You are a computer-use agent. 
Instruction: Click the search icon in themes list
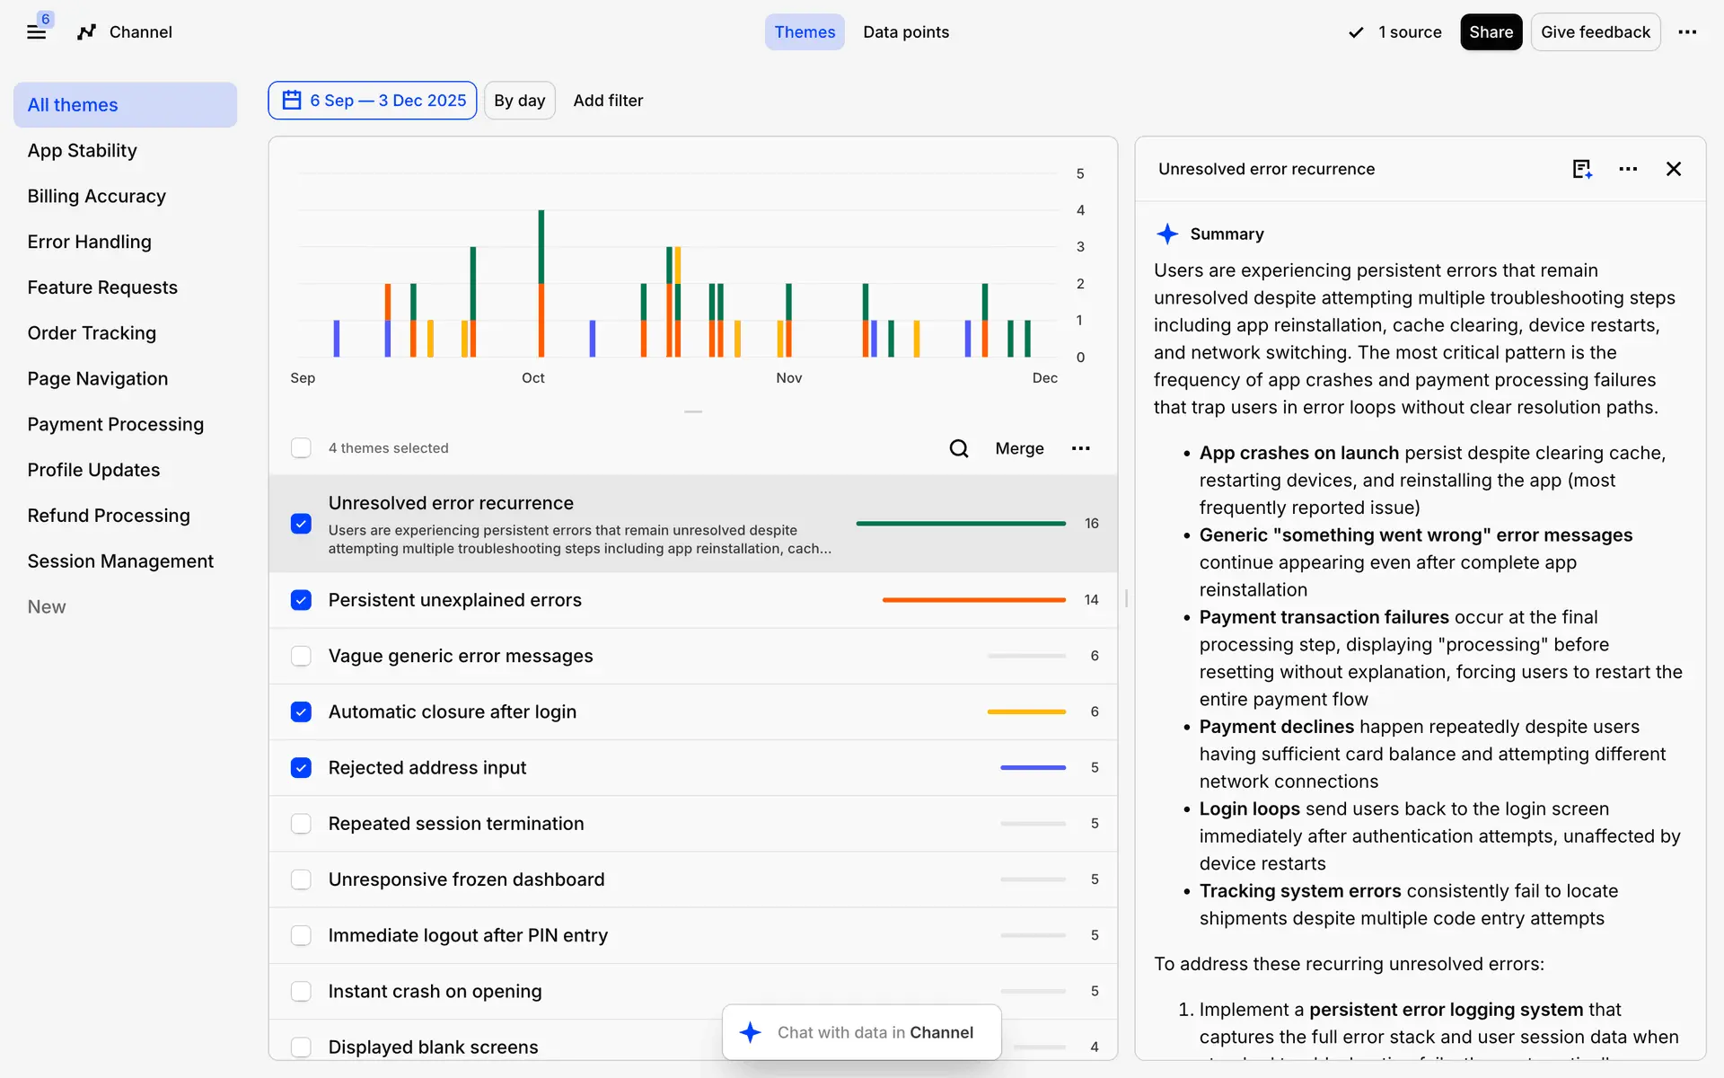coord(959,448)
